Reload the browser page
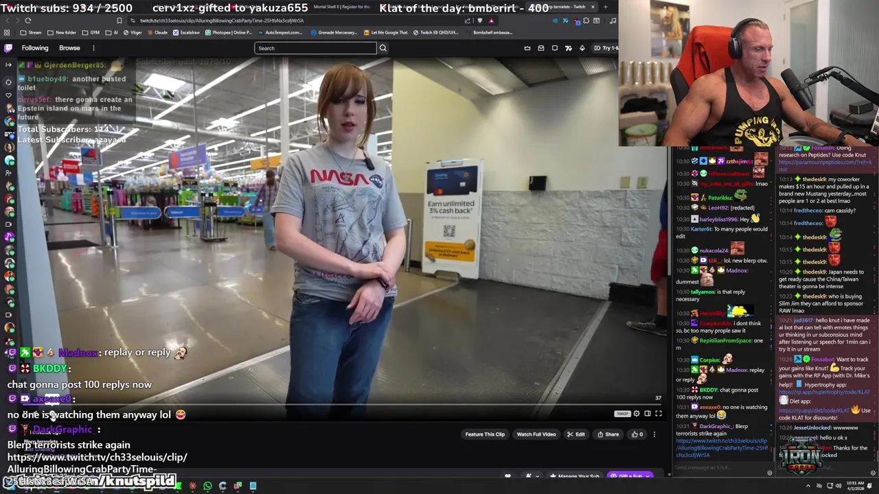 (27, 20)
